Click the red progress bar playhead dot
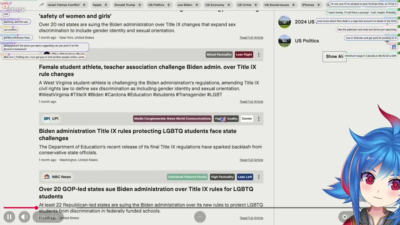The width and height of the screenshot is (400, 225). click(x=36, y=207)
